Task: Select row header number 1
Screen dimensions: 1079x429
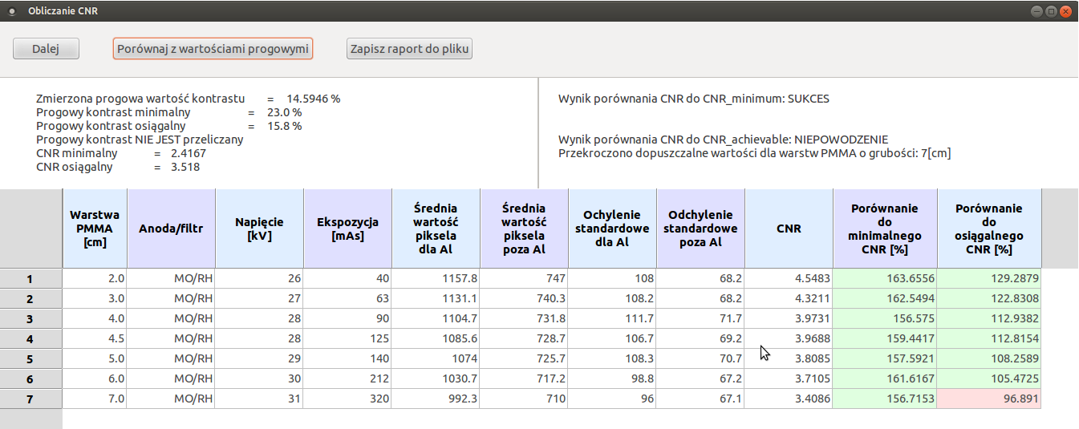Action: coord(30,279)
